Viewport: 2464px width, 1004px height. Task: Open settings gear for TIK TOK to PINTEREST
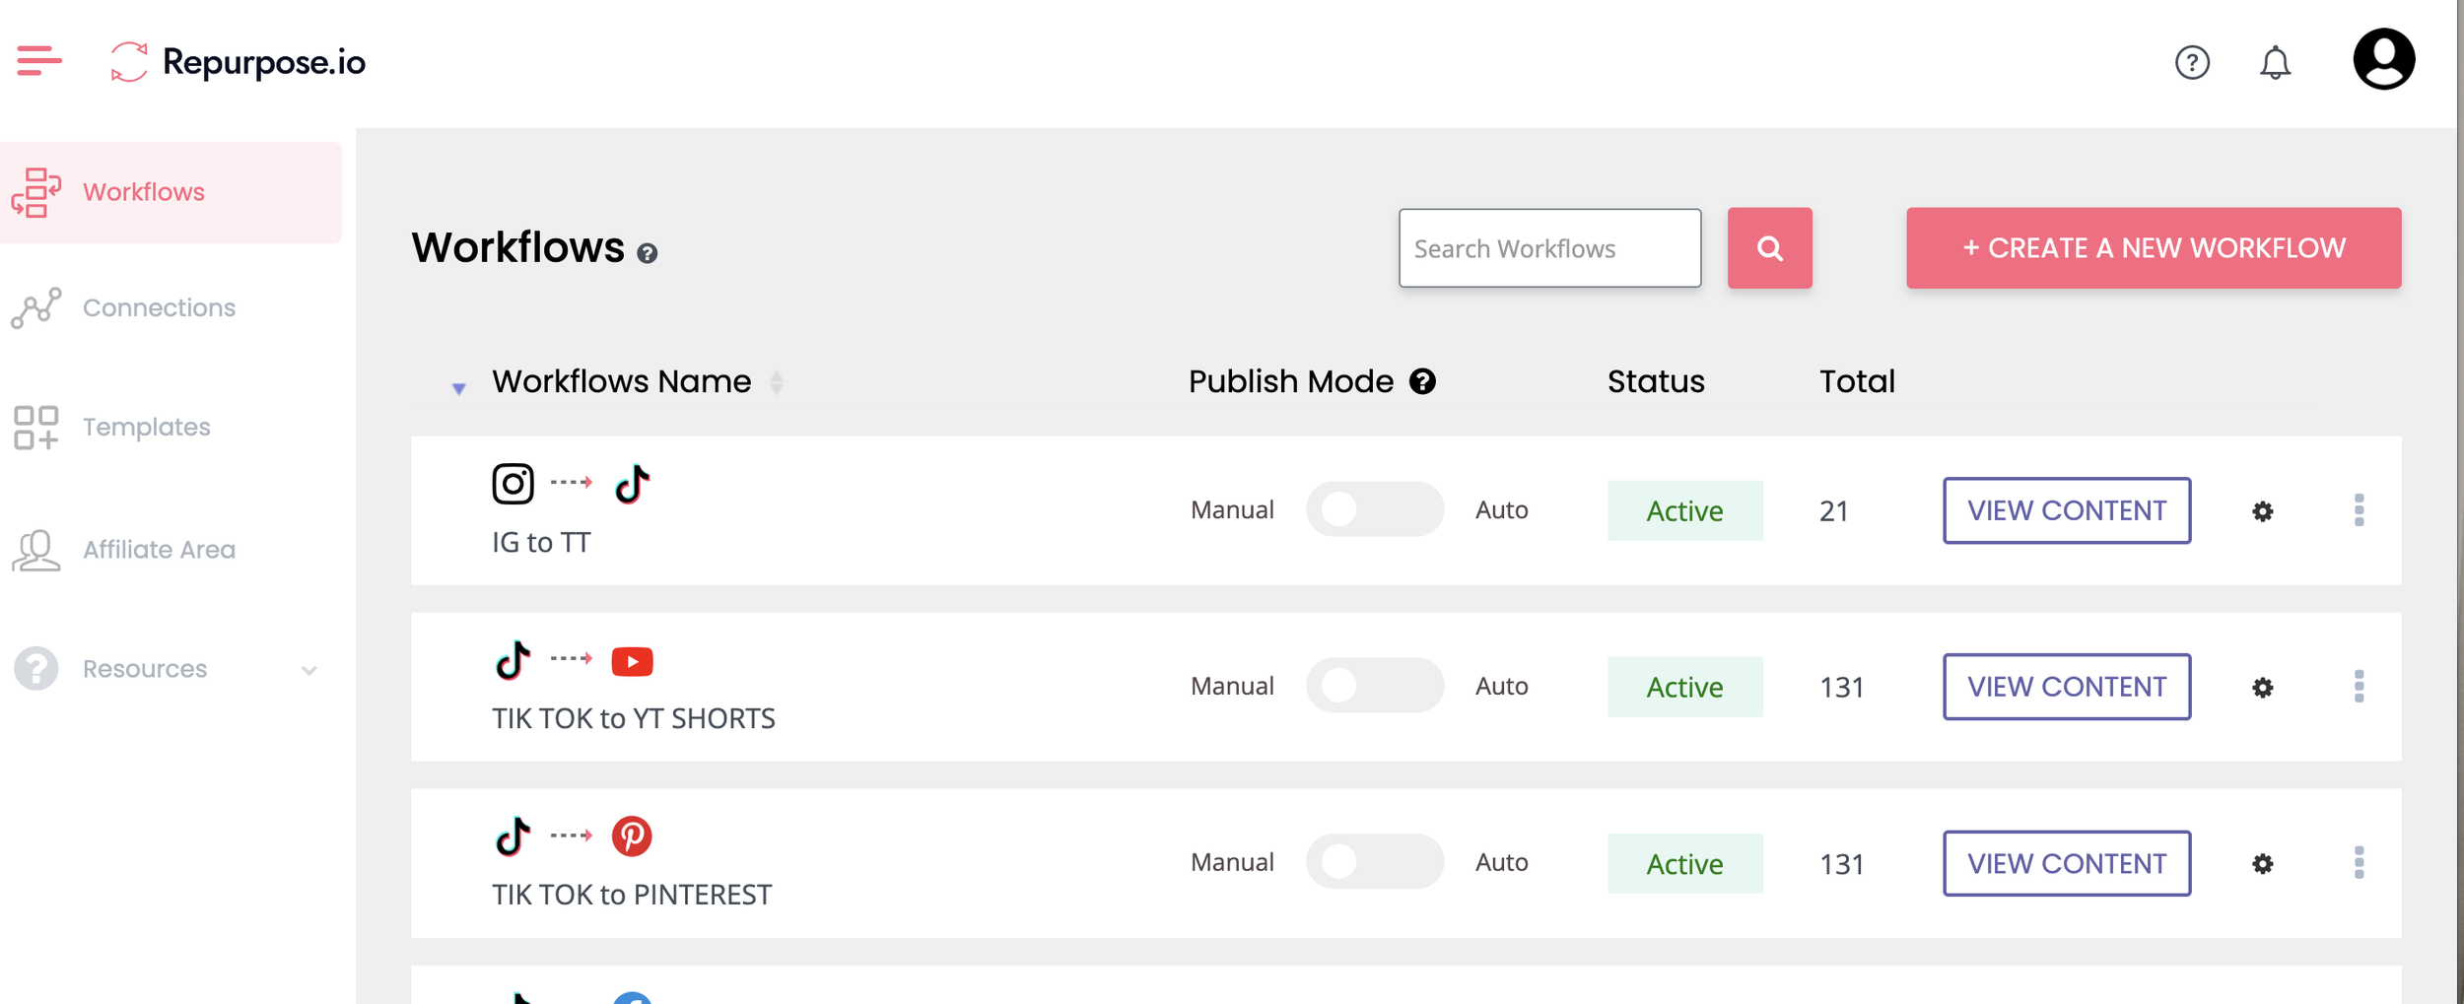click(2263, 864)
